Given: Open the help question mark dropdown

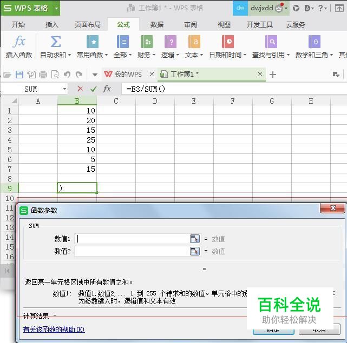Looking at the screenshot, I should [323, 9].
